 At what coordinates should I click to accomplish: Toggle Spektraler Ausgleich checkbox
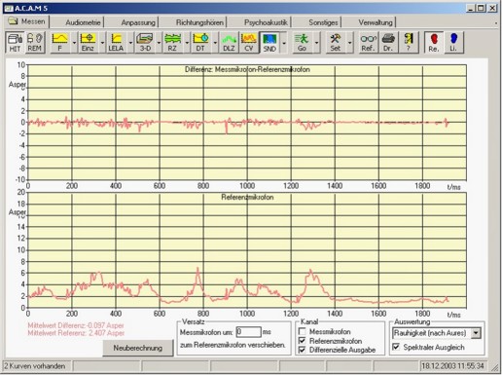(x=396, y=347)
